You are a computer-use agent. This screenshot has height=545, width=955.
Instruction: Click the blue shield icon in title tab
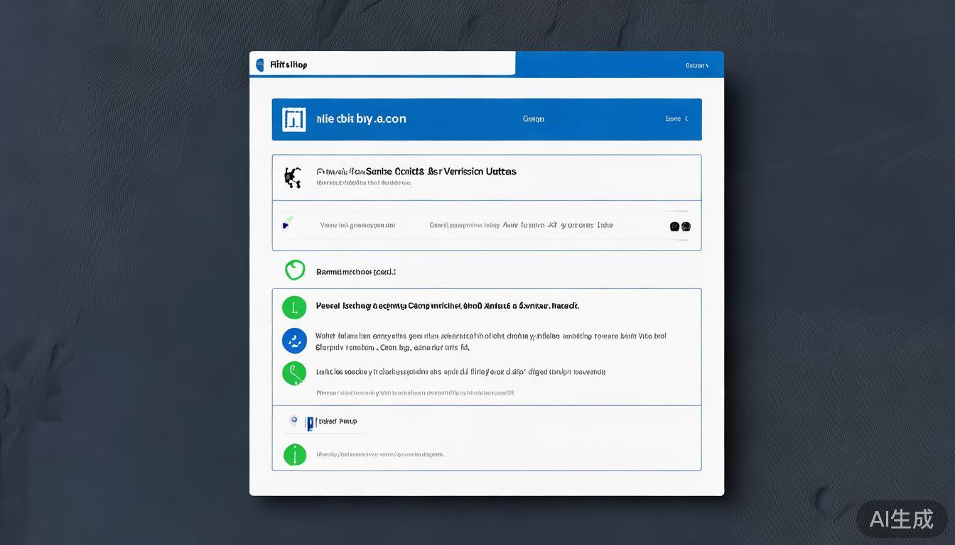(x=260, y=65)
